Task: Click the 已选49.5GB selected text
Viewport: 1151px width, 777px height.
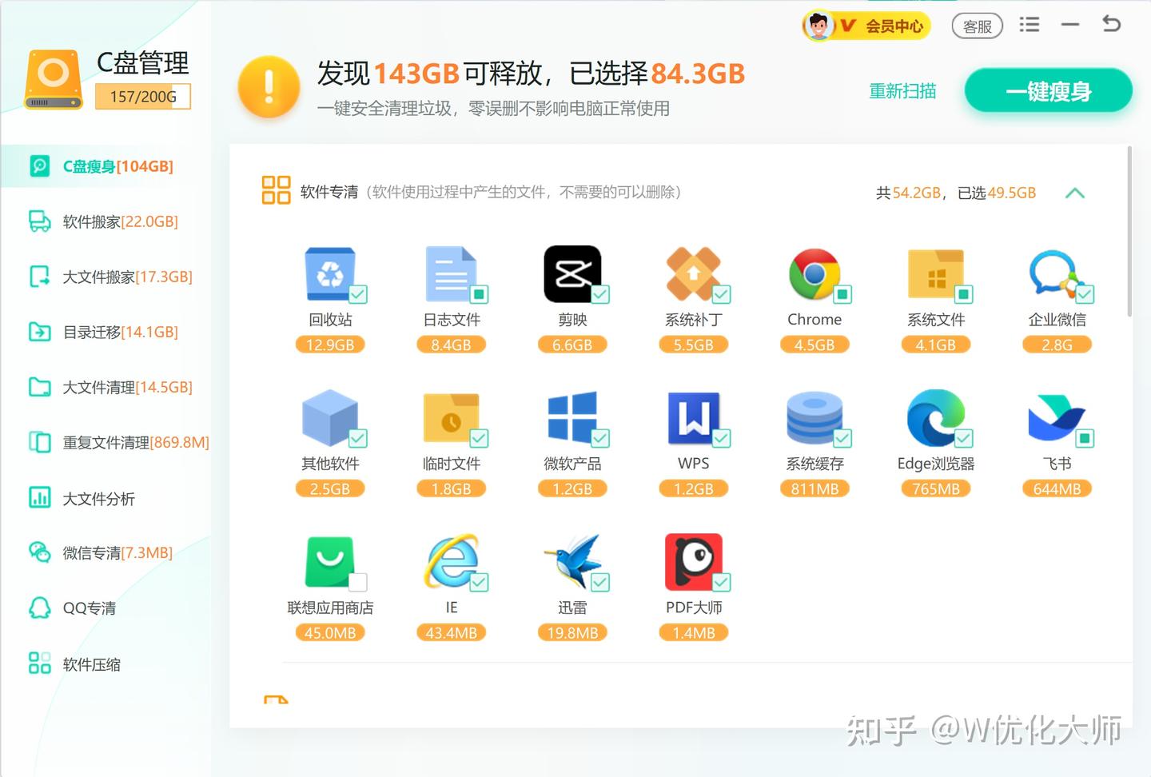Action: point(997,193)
